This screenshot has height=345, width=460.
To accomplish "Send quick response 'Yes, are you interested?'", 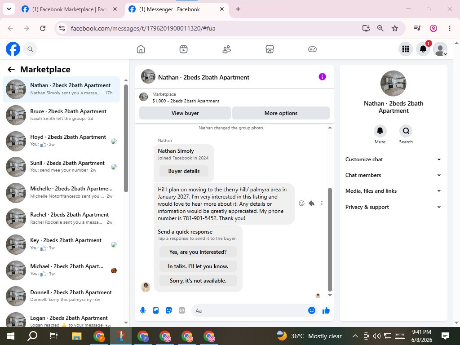I will (198, 252).
